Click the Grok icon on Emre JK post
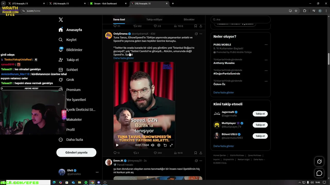 point(196,161)
